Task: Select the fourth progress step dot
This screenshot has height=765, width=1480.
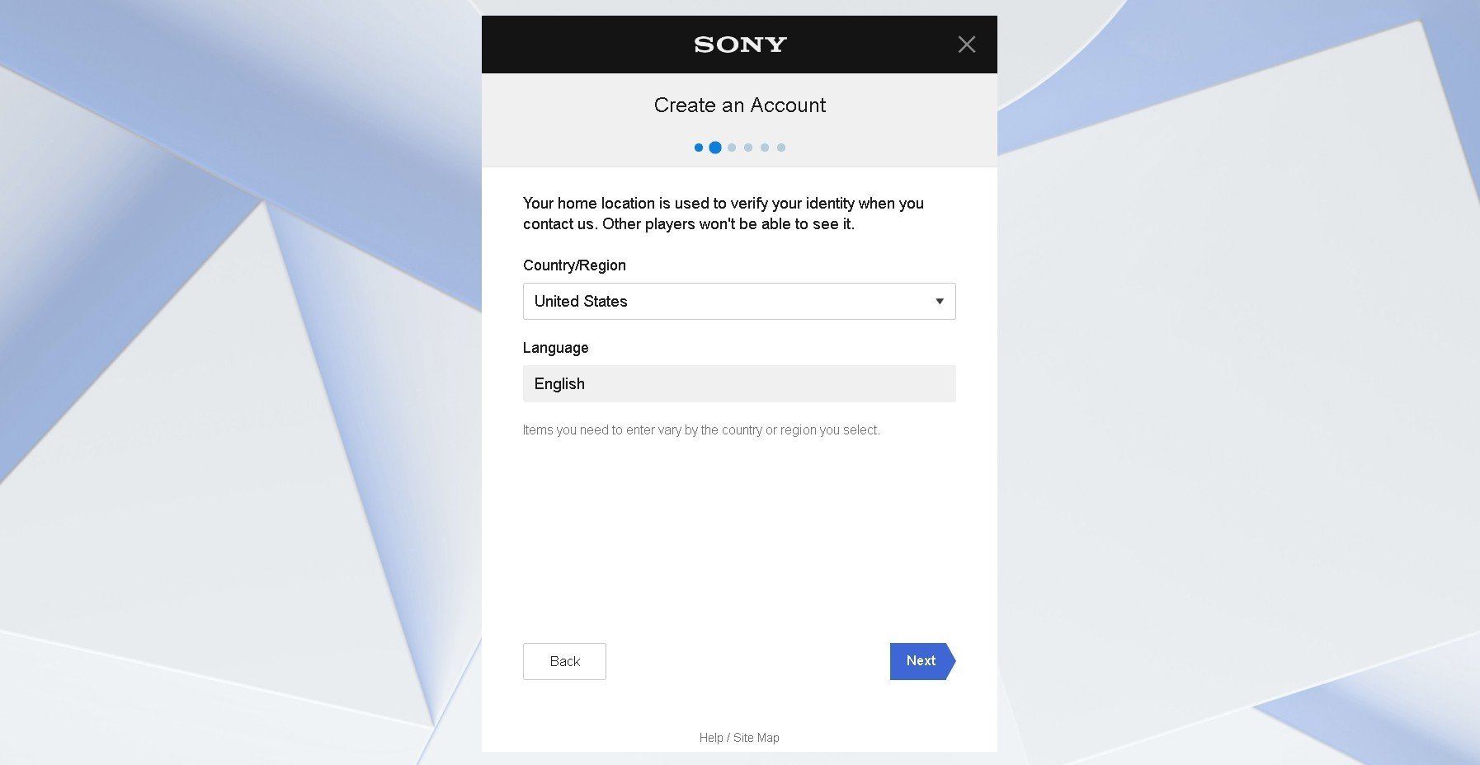Action: [x=748, y=148]
